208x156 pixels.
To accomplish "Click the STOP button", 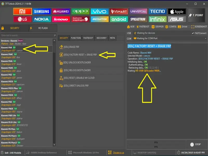I will tap(196, 145).
